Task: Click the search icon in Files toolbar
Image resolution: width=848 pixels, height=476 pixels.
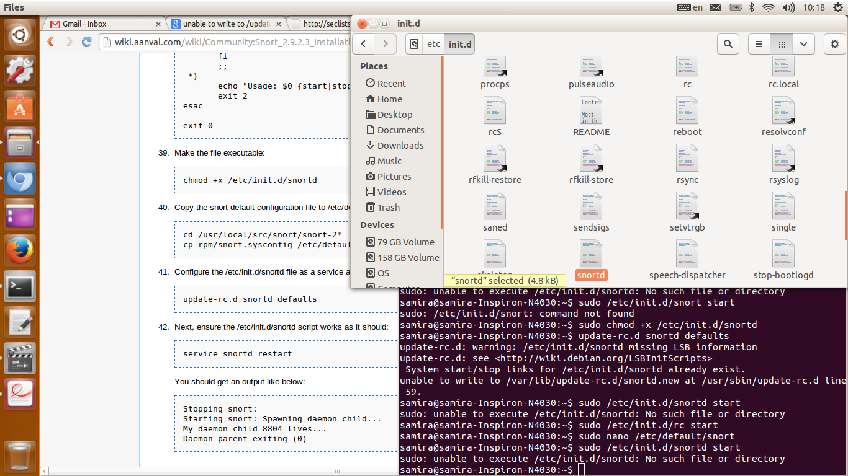Action: (x=728, y=44)
